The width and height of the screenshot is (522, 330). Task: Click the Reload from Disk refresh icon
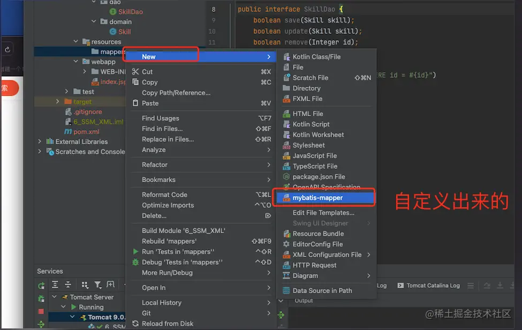(135, 324)
